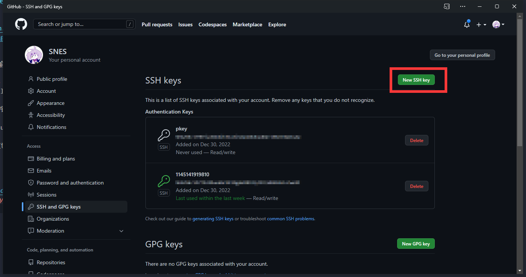Open the title bar more options ellipsis

463,6
